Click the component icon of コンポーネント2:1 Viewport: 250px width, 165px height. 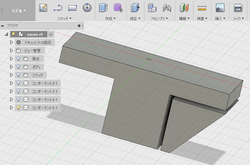point(26,83)
